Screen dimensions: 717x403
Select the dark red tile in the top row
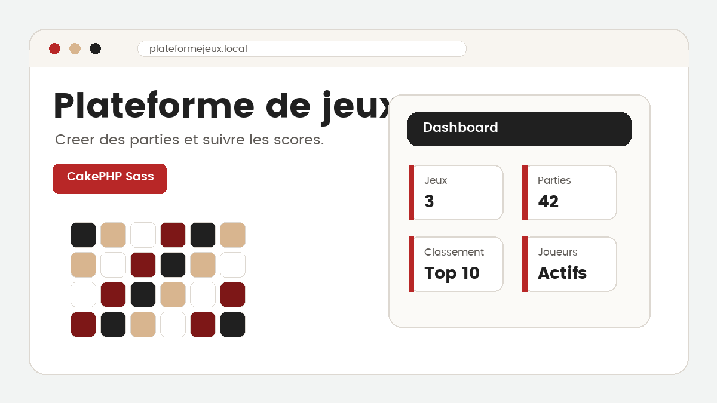(x=173, y=234)
